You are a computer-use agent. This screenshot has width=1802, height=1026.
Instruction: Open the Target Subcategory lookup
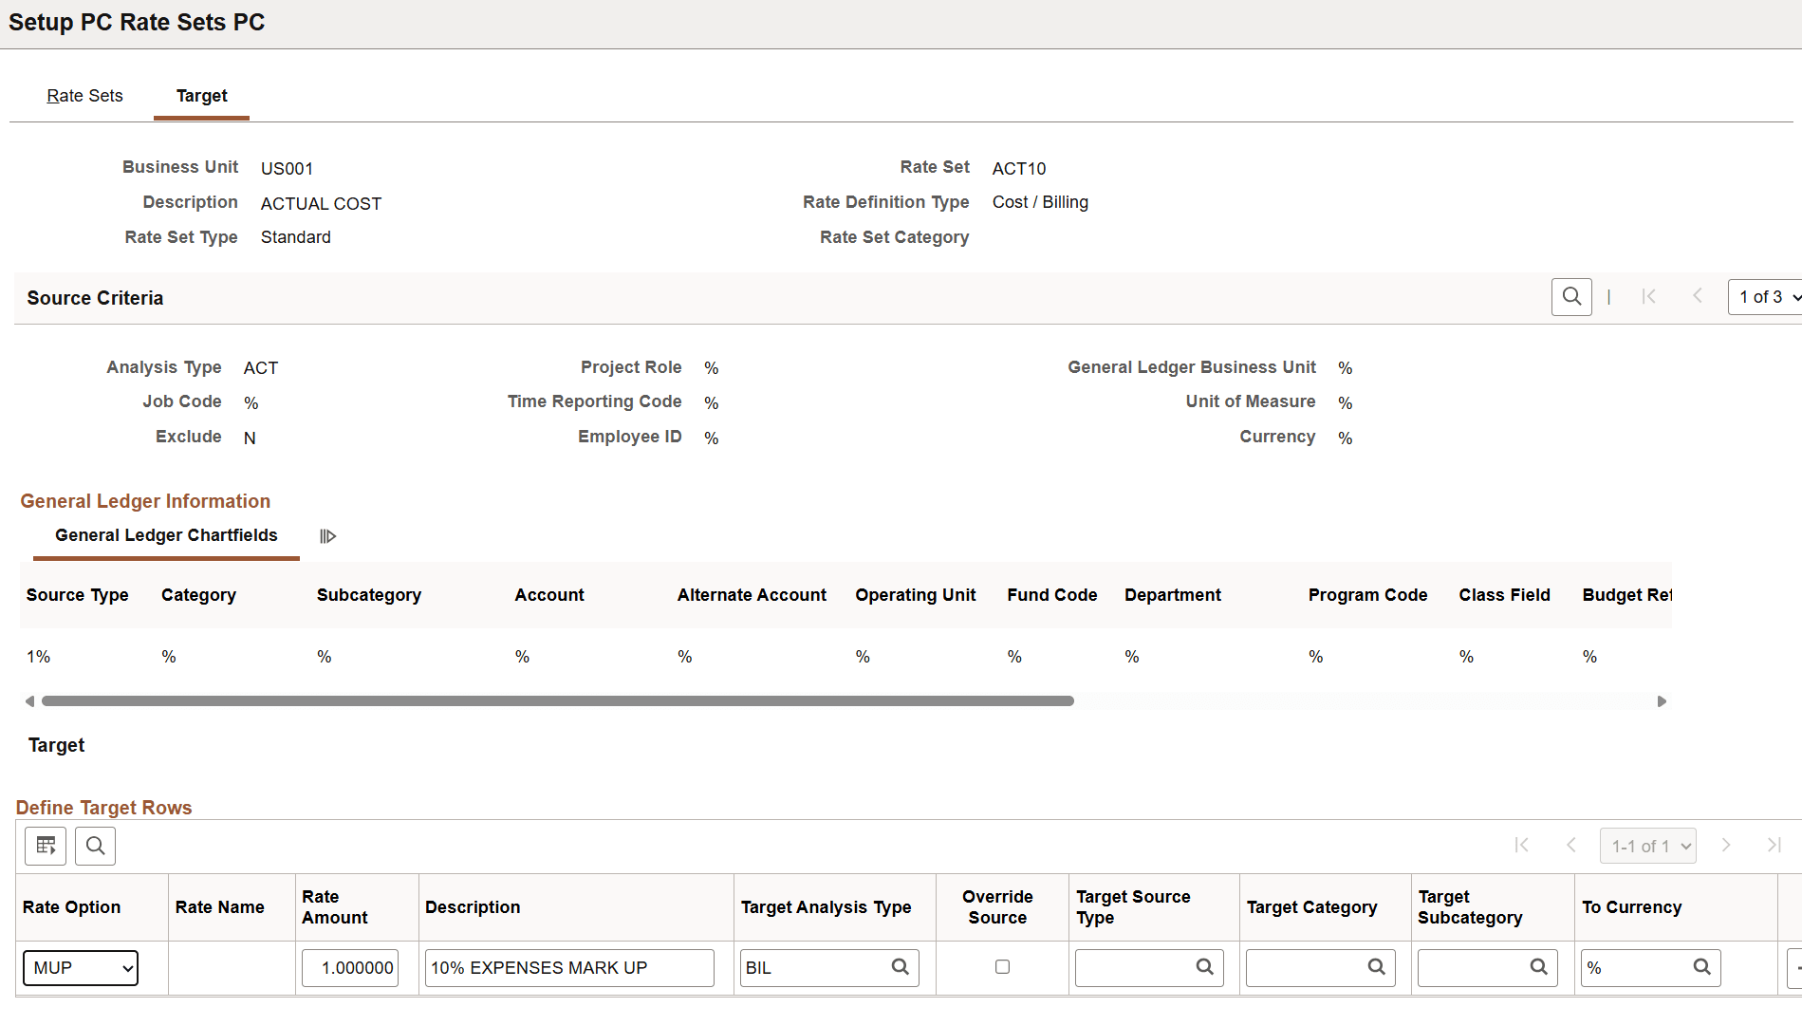[1539, 967]
